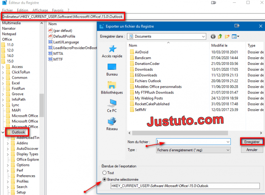Viewport: 265px width, 195px height.
Task: Select the Tout radio button
Action: (x=105, y=173)
